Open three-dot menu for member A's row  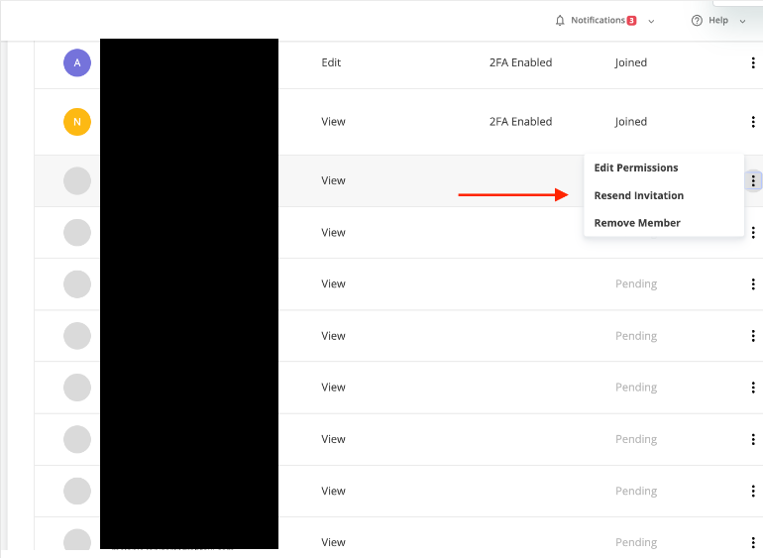coord(753,63)
